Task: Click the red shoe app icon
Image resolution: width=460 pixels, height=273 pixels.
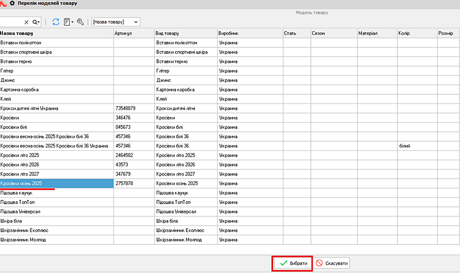Action: [4, 3]
